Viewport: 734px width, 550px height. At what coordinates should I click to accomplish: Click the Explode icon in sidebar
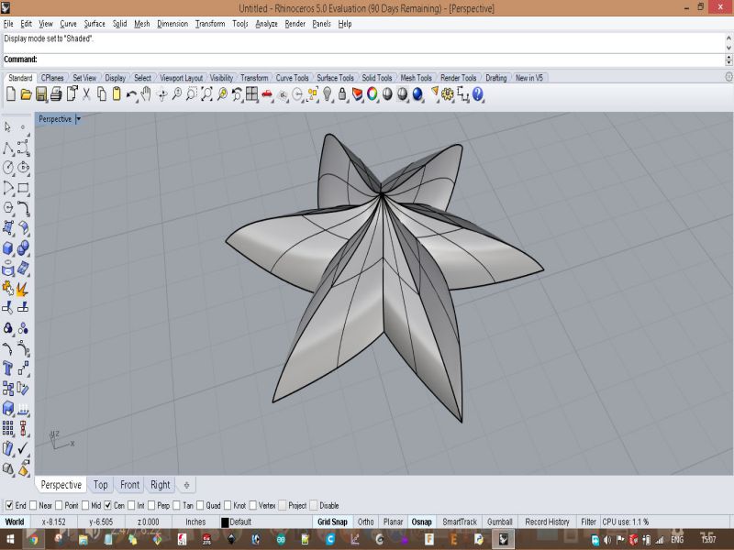coord(21,290)
